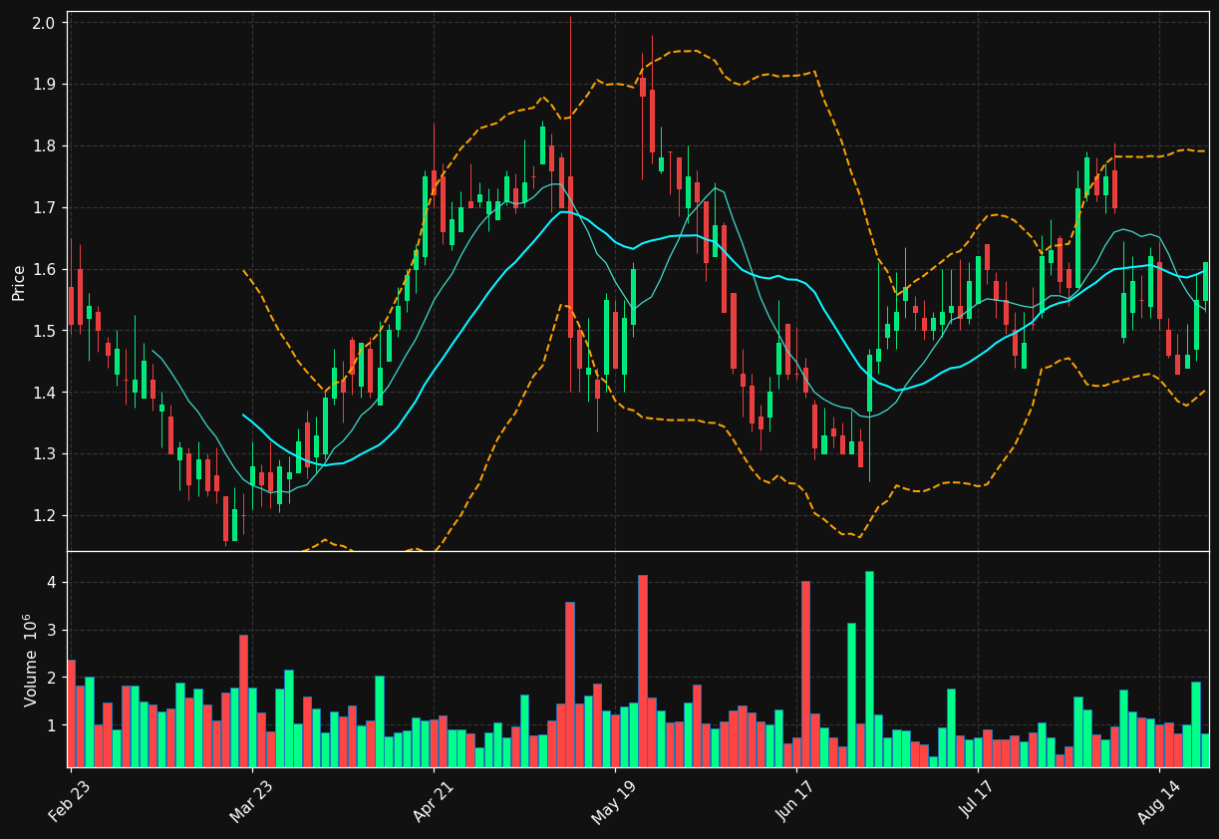Viewport: 1219px width, 839px height.
Task: Click the volume axis label 2
Action: [53, 678]
